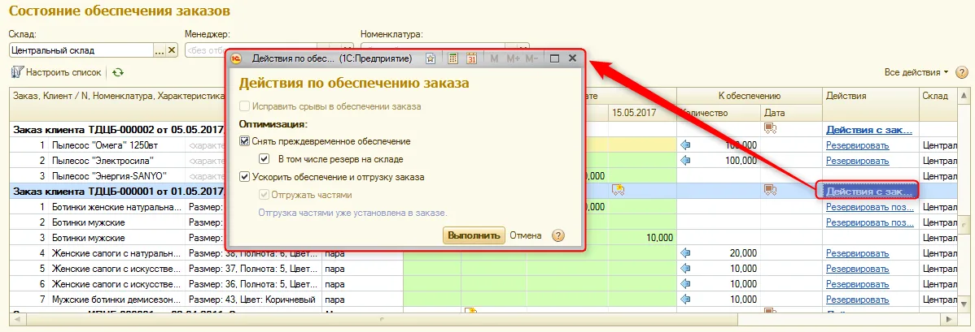The image size is (975, 332).
Task: Click blue arrow icon in Пылесос "Омега" row
Action: [x=686, y=144]
